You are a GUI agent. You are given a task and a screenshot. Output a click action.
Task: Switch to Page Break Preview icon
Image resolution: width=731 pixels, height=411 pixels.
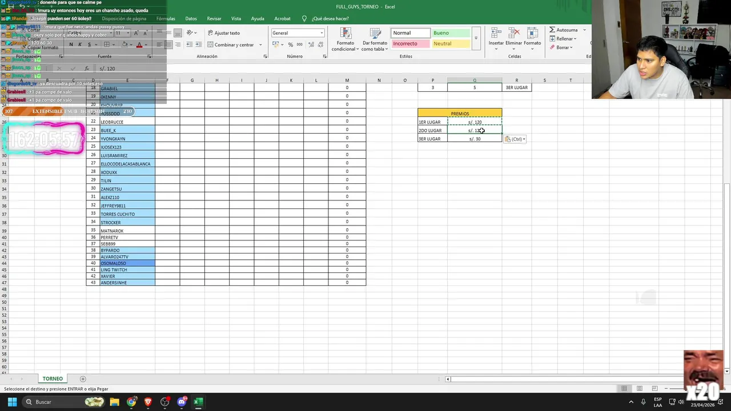click(x=654, y=388)
